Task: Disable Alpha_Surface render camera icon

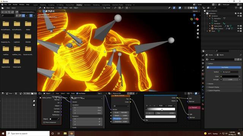Action: tap(241, 29)
